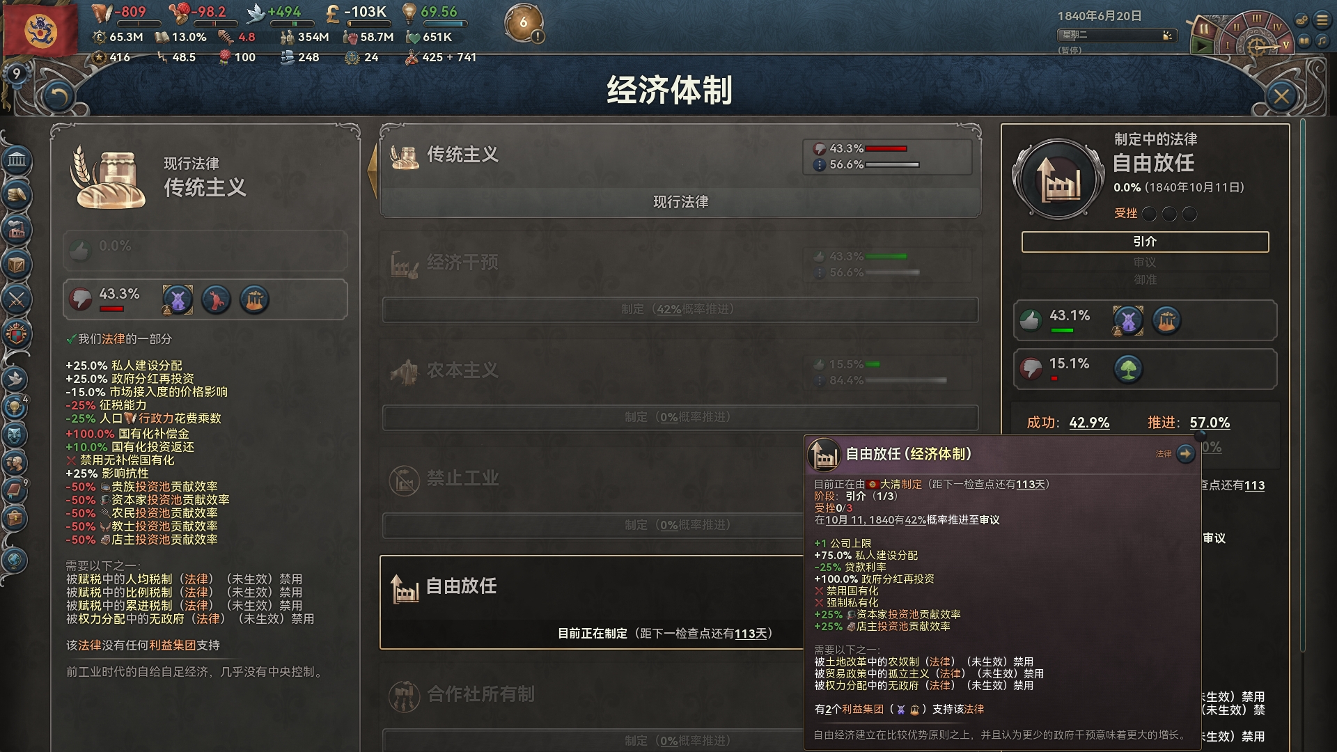Click the 制定 button under 经济干预
Image resolution: width=1337 pixels, height=752 pixels.
coord(680,309)
